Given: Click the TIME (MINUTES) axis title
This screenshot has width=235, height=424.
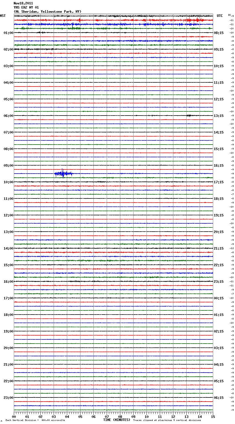Looking at the screenshot, I should (117, 420).
